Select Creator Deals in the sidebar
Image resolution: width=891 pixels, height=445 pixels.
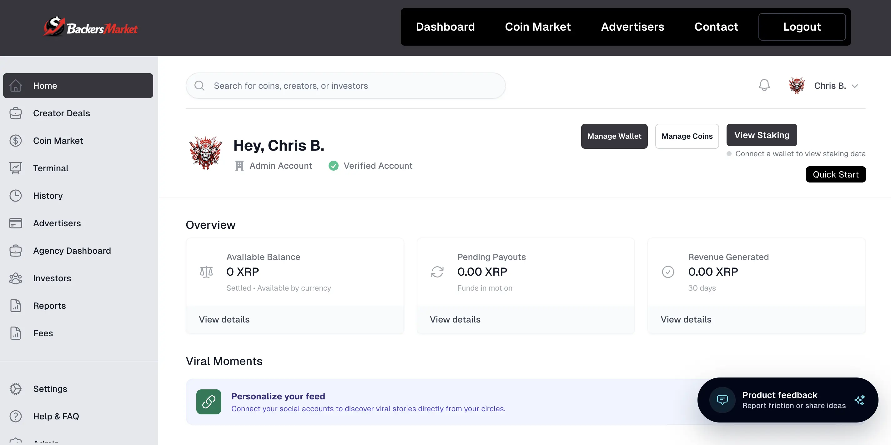click(61, 113)
